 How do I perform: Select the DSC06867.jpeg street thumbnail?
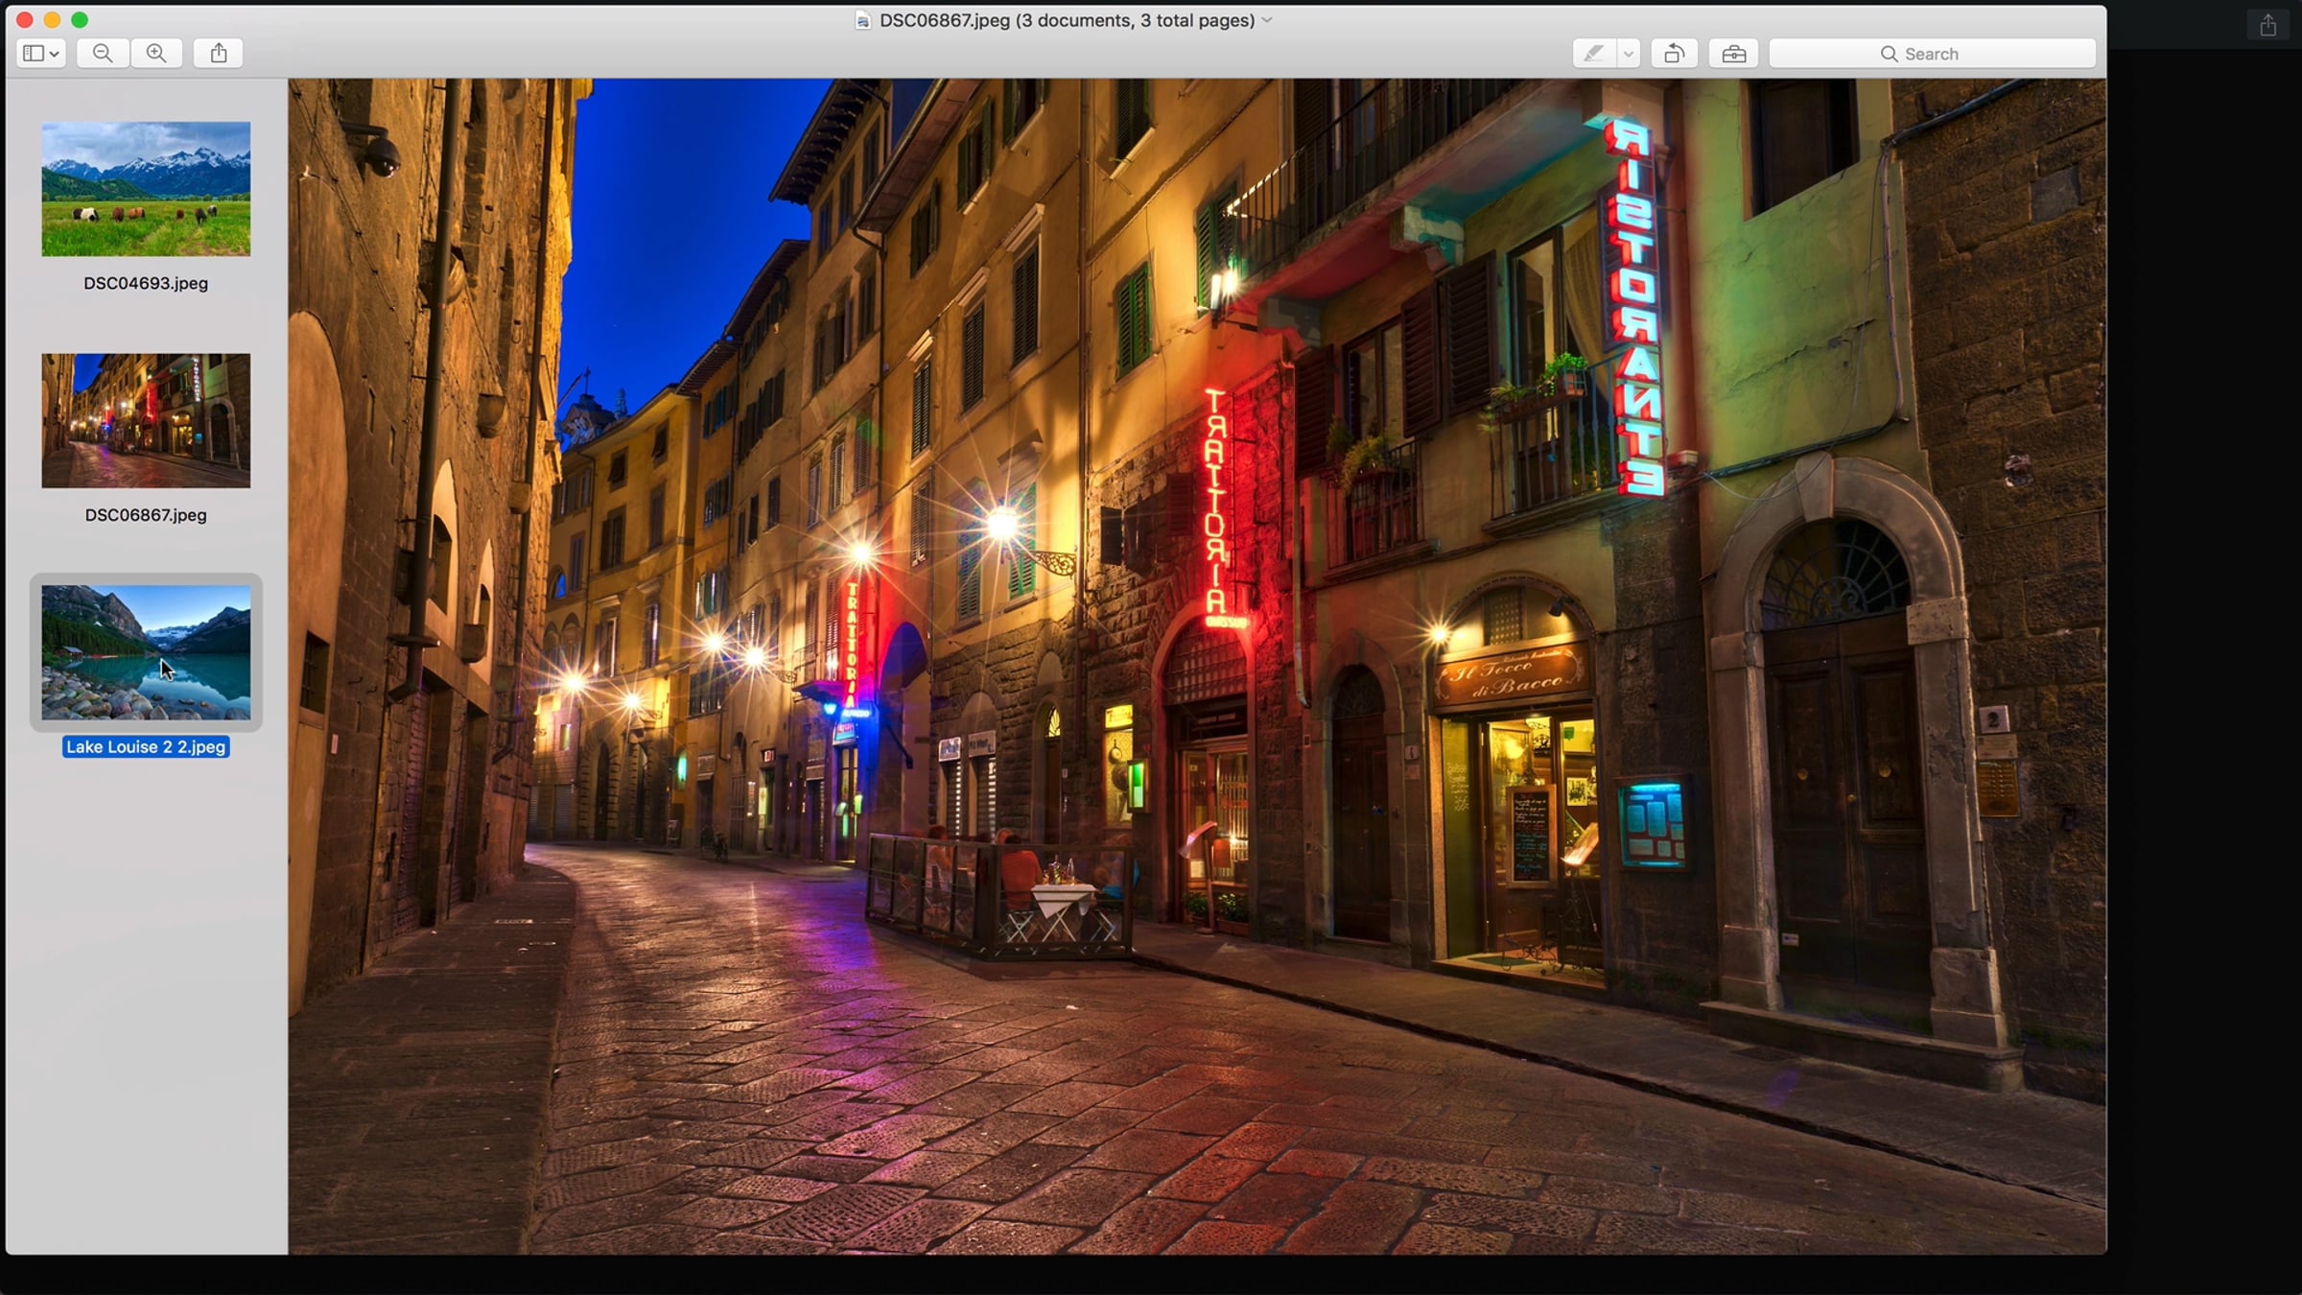146,421
